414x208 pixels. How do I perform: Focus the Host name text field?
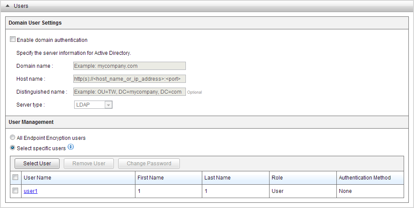click(x=129, y=79)
